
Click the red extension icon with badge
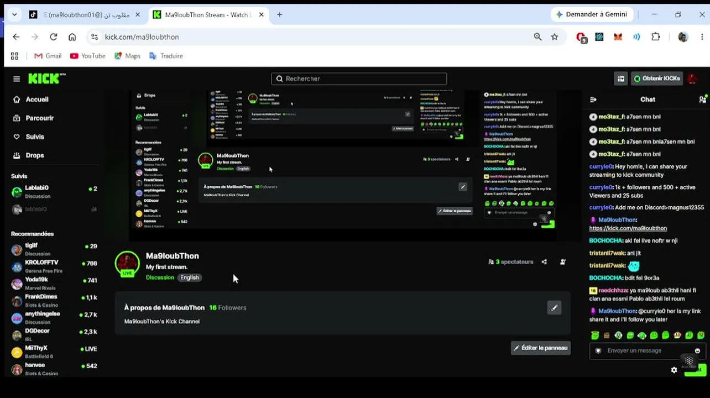pos(581,38)
